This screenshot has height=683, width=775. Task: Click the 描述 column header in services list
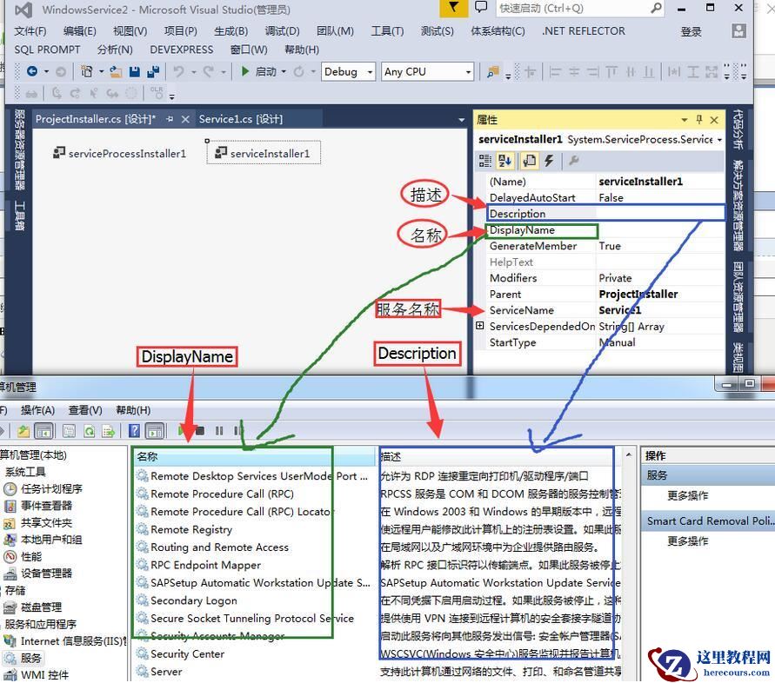[499, 457]
